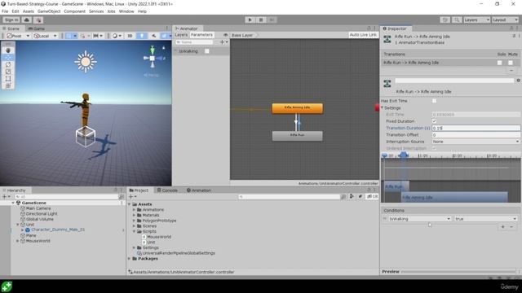Toggle Solo for the Rifle Run transition
The height and width of the screenshot is (293, 522).
pos(499,63)
